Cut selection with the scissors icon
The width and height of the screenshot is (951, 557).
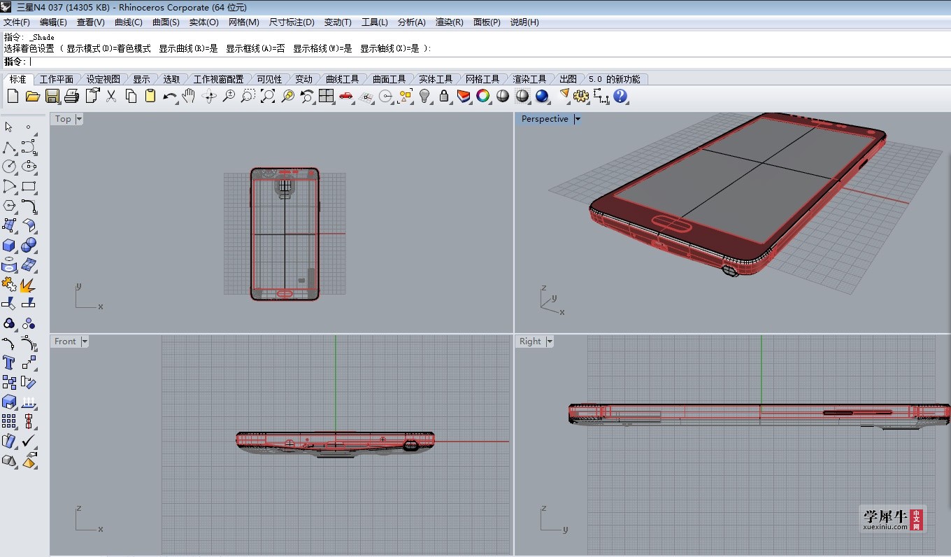pyautogui.click(x=110, y=96)
